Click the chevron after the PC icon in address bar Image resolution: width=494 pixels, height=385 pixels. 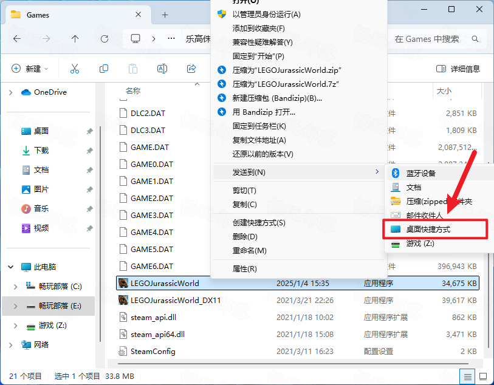154,39
